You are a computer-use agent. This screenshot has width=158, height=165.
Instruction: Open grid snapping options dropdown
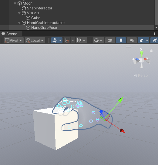[73, 40]
